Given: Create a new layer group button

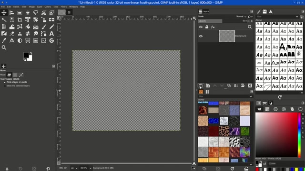Looking at the screenshot, I should click(x=208, y=85).
